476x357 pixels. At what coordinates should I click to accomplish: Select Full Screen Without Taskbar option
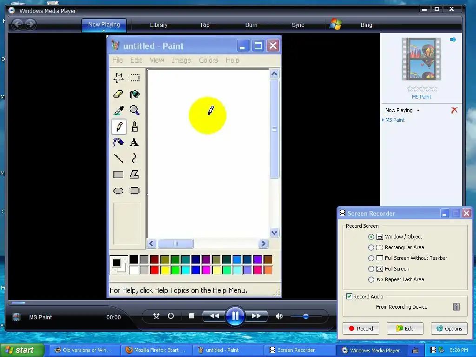coord(371,258)
